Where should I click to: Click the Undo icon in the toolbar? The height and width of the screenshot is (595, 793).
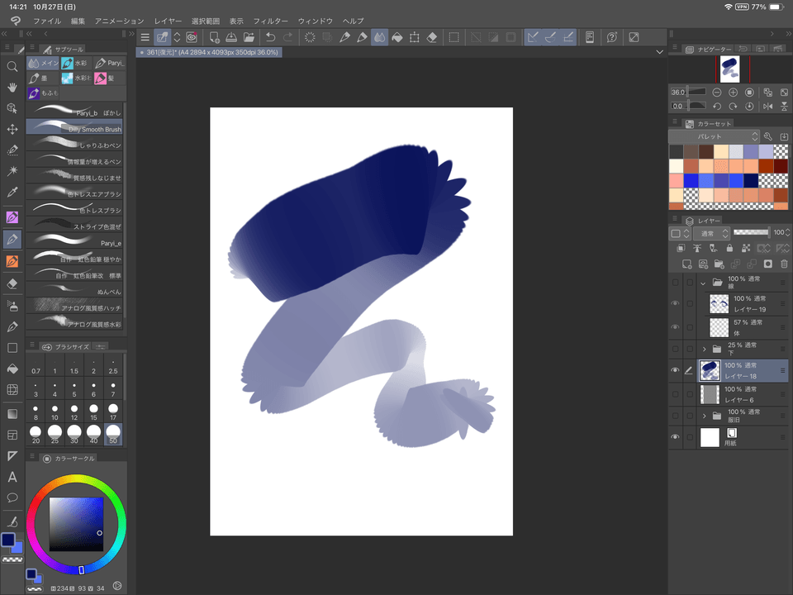pos(271,36)
